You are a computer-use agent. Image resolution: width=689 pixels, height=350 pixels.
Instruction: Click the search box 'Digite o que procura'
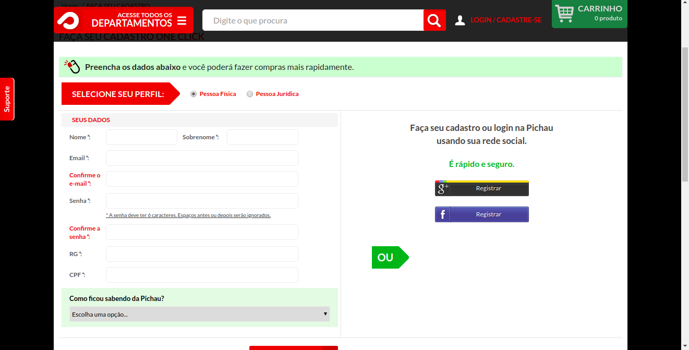click(313, 20)
